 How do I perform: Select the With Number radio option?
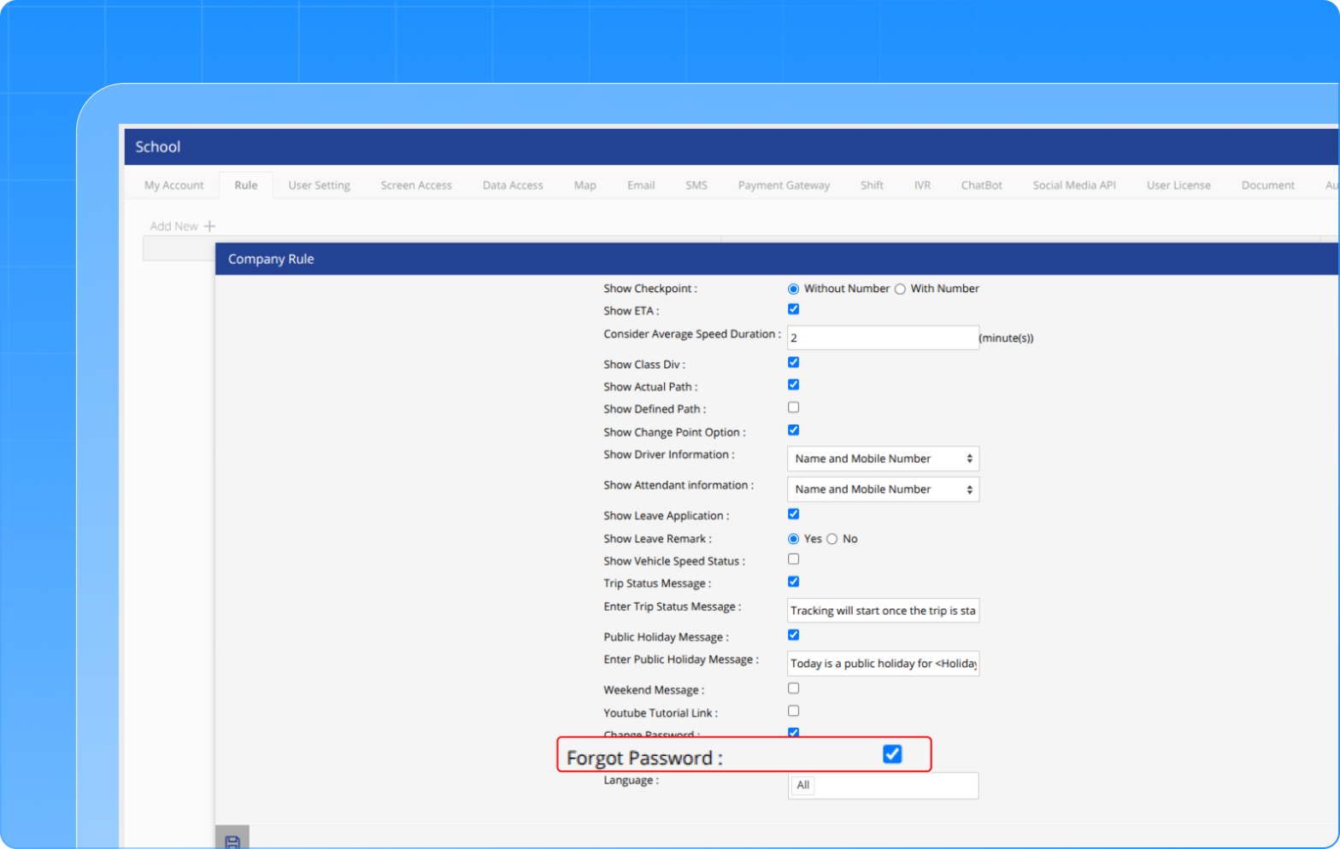click(x=900, y=290)
